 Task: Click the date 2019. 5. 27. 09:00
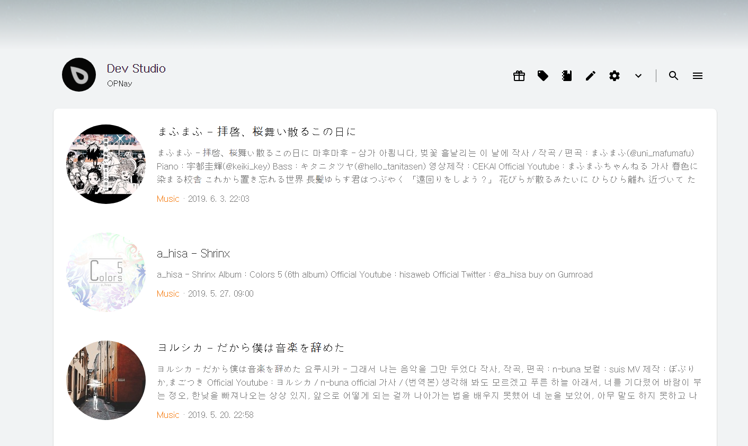click(x=221, y=293)
